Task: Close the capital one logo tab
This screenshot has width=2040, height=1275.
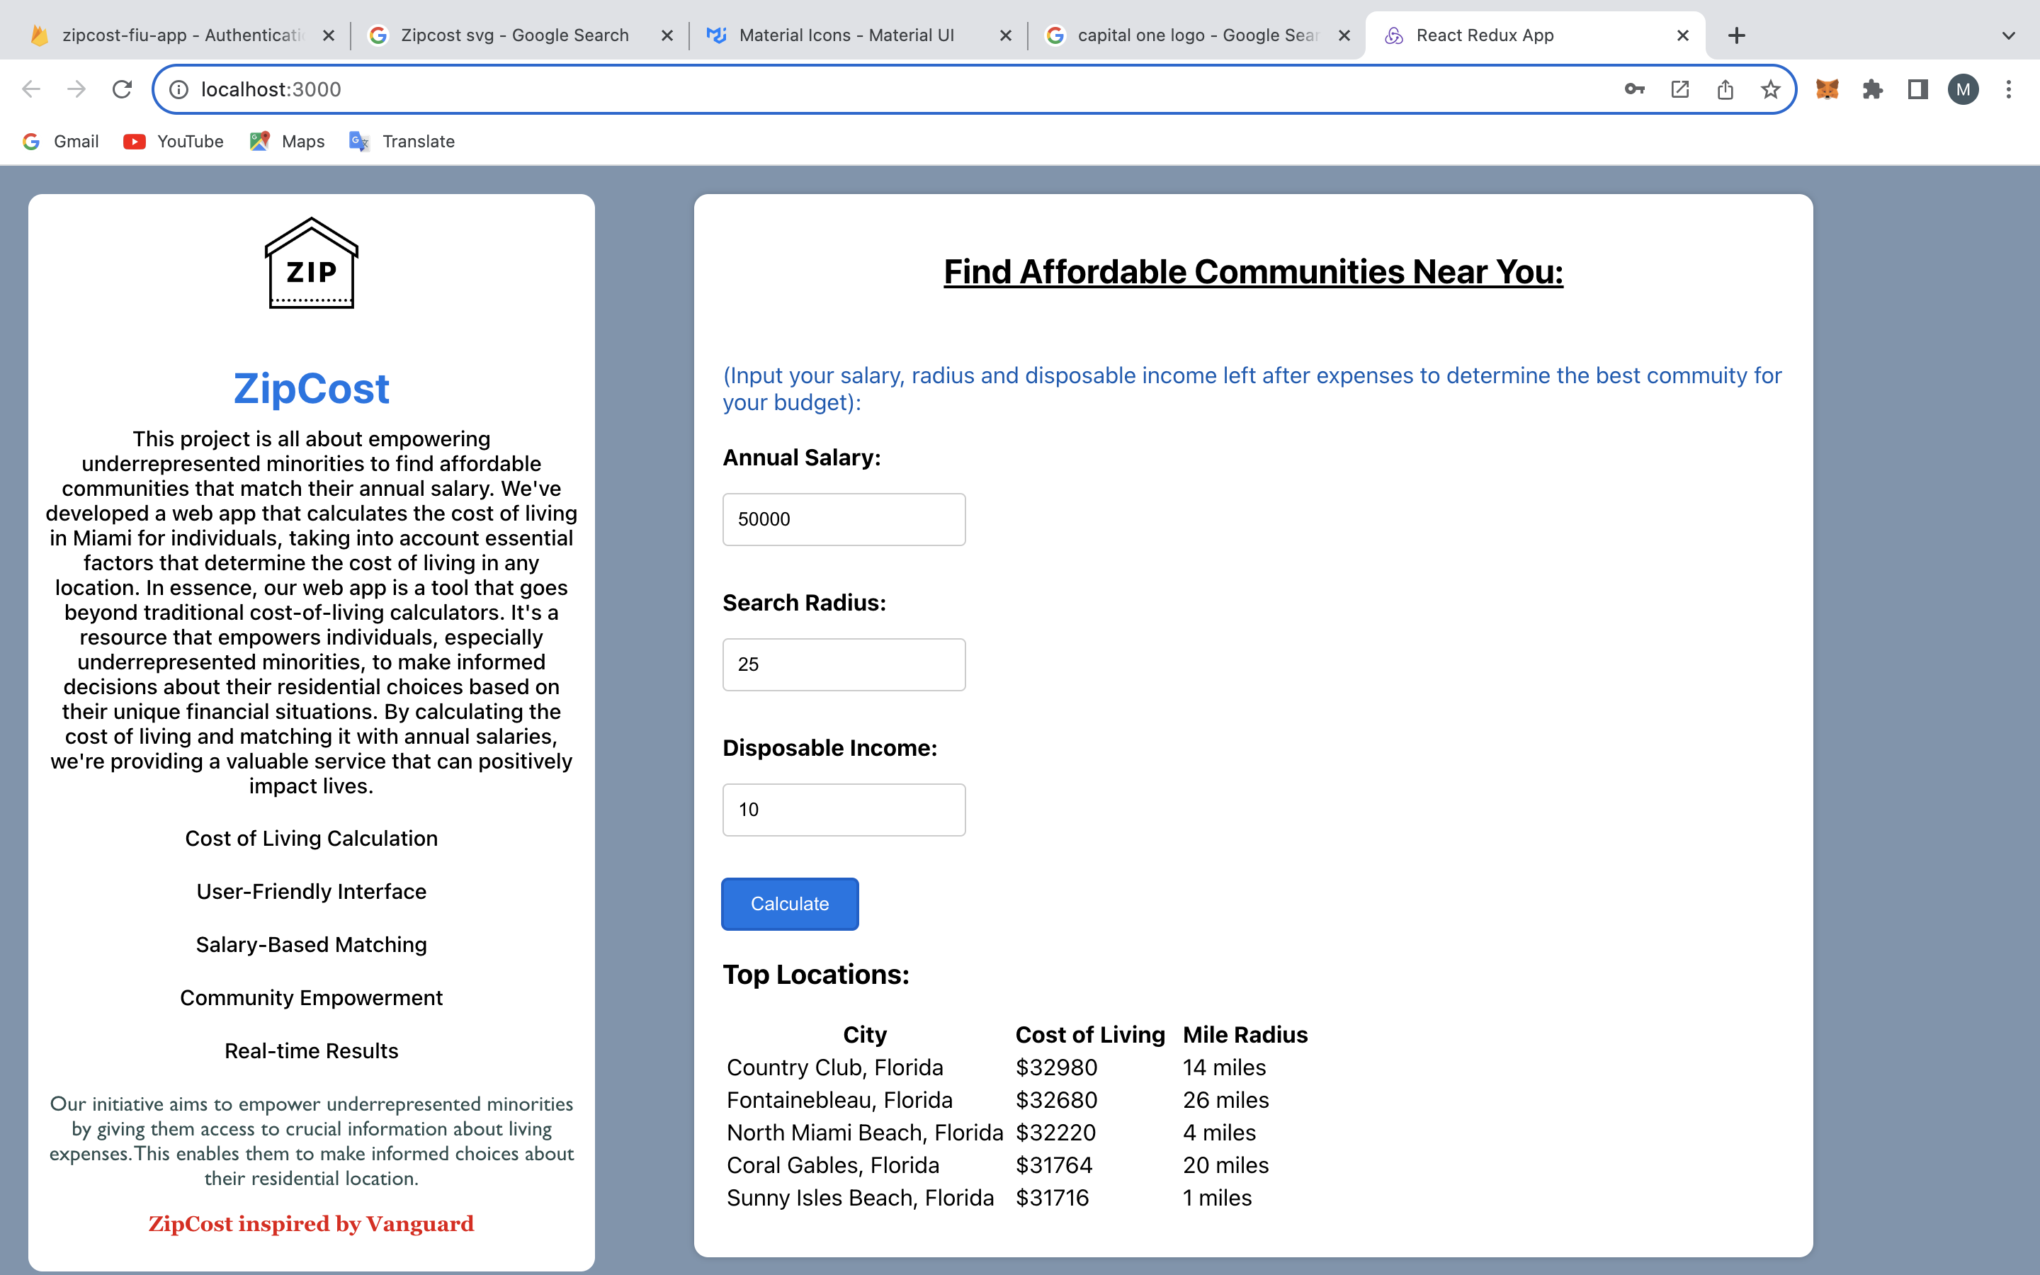Action: (x=1344, y=35)
